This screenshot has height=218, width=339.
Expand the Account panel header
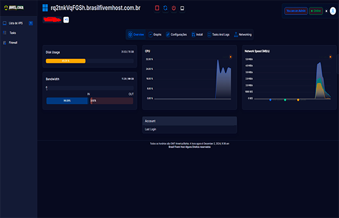[189, 121]
